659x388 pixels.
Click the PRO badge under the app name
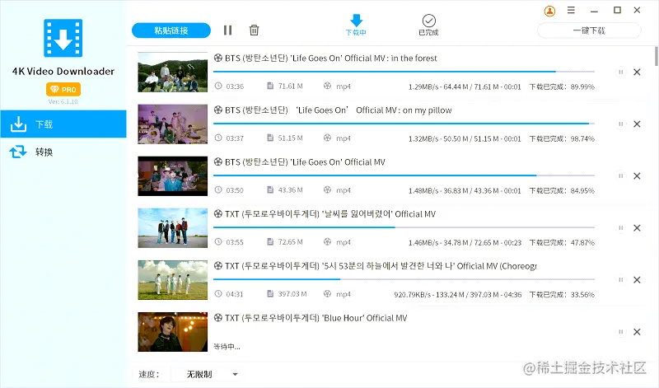[x=63, y=90]
